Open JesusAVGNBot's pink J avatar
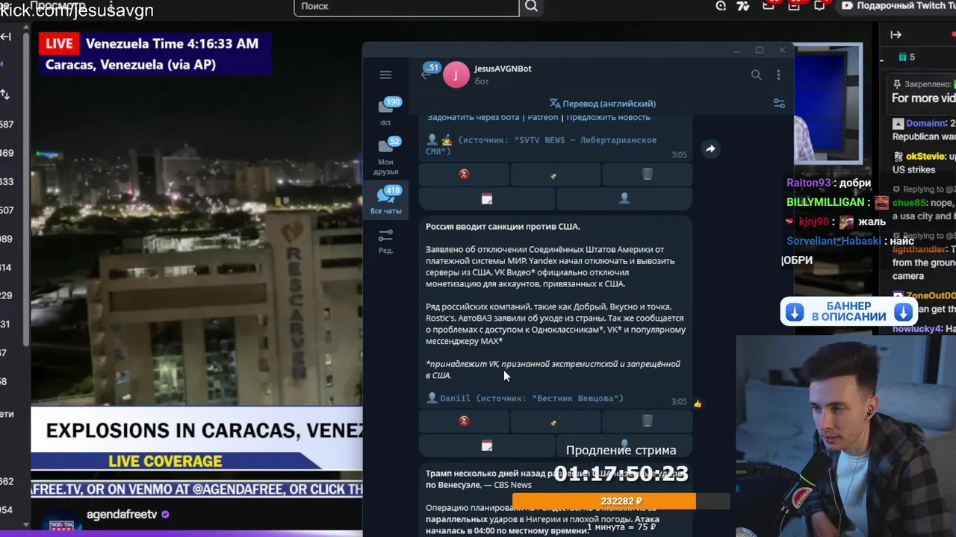 (x=456, y=75)
